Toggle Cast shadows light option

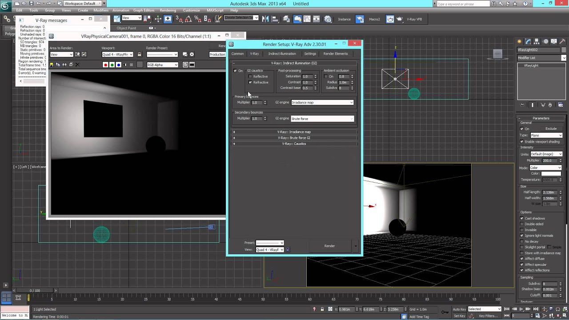click(522, 218)
